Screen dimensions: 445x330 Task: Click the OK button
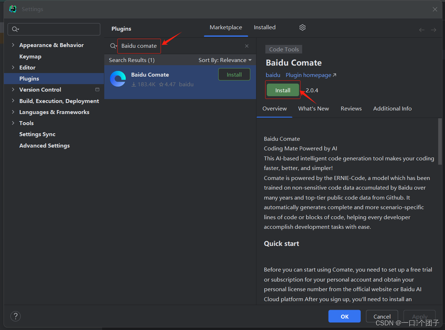click(x=345, y=316)
